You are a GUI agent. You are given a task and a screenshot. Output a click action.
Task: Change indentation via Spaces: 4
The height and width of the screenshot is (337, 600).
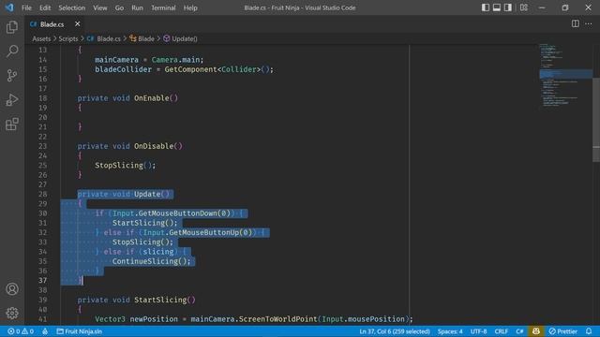coord(450,331)
